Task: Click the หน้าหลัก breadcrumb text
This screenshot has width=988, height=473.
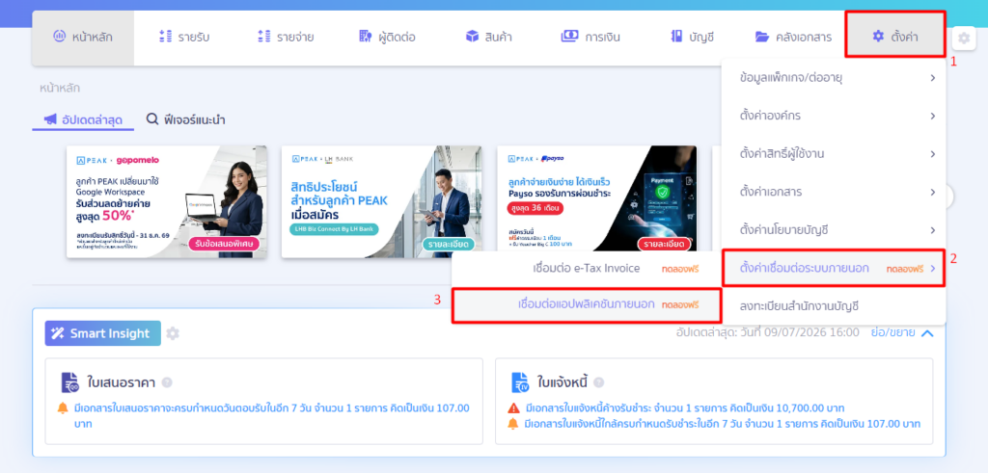Action: (x=59, y=88)
